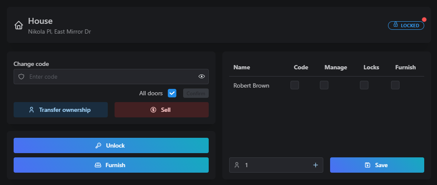Enable Locks permission for Robert Brown
This screenshot has width=437, height=185.
point(364,85)
